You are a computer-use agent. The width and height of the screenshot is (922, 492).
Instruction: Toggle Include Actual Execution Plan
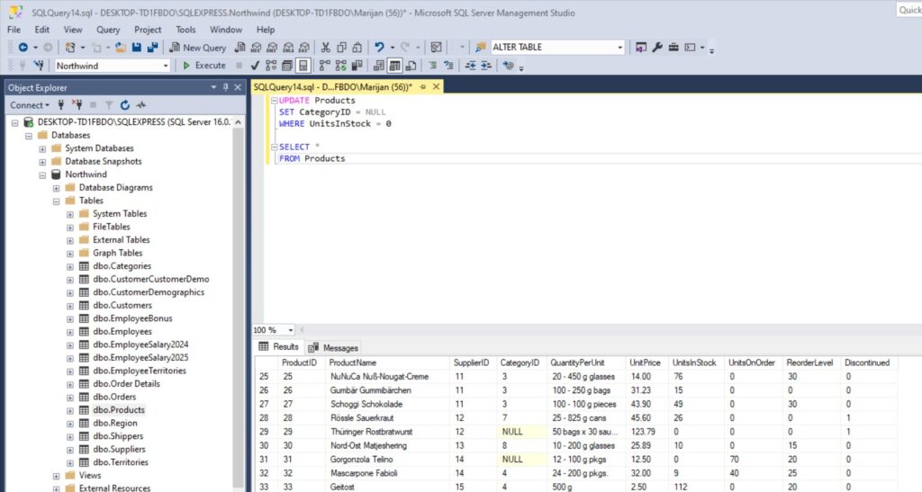324,65
